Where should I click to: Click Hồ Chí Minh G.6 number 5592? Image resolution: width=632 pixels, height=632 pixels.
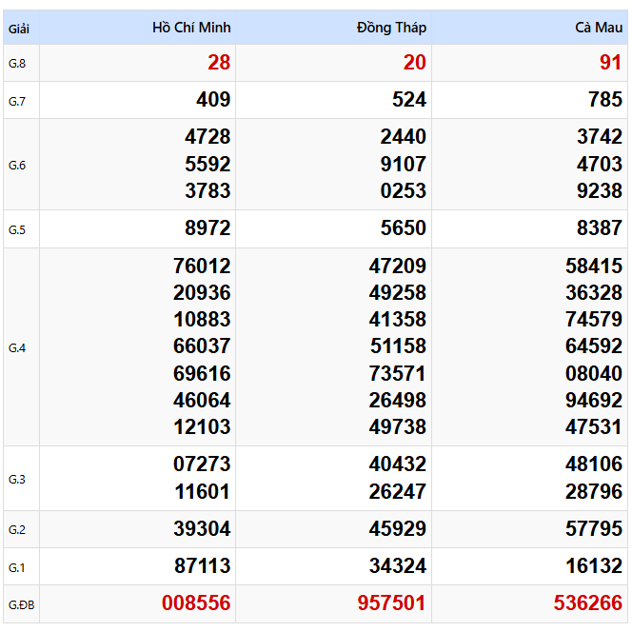[x=208, y=164]
